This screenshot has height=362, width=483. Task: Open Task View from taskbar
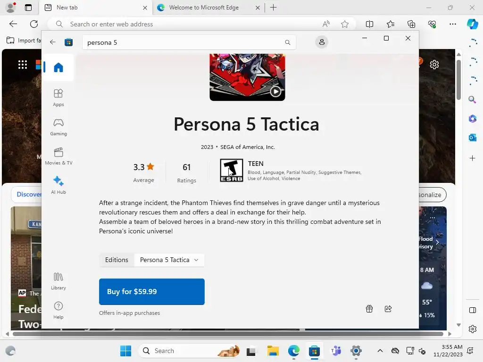pos(251,351)
